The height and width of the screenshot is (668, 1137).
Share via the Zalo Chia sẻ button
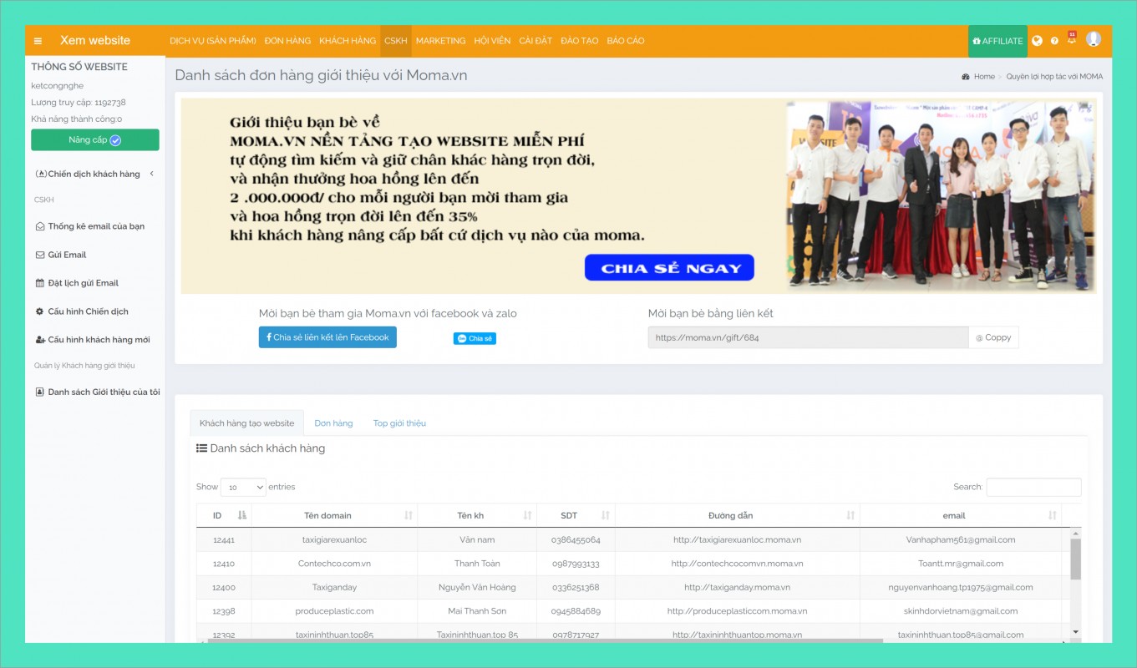click(x=475, y=338)
